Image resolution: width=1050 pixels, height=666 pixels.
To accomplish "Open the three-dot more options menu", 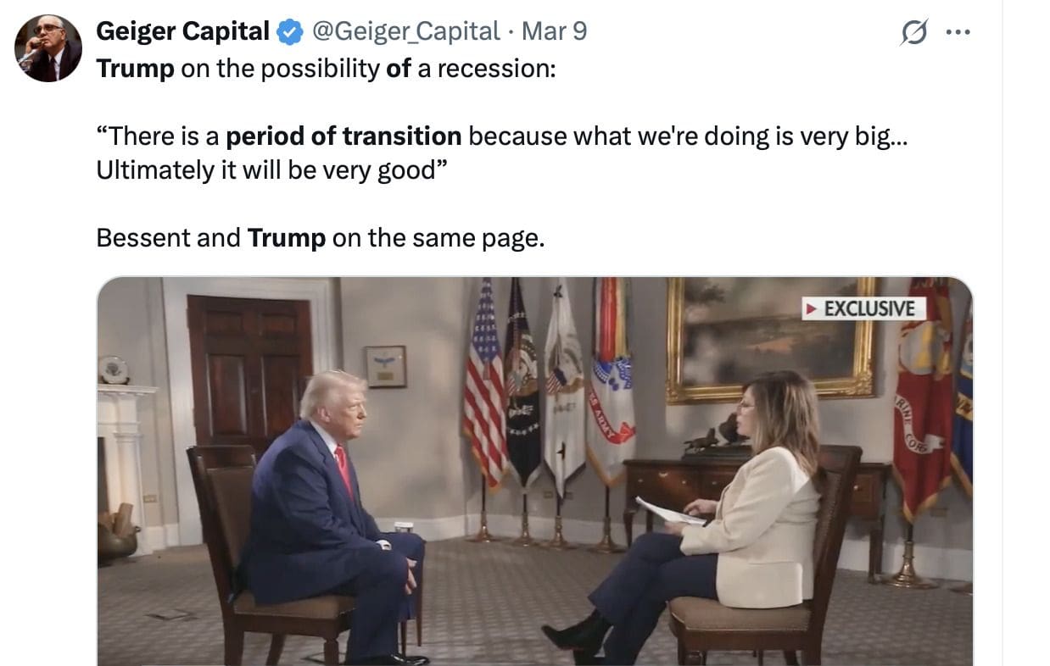I will pyautogui.click(x=957, y=33).
